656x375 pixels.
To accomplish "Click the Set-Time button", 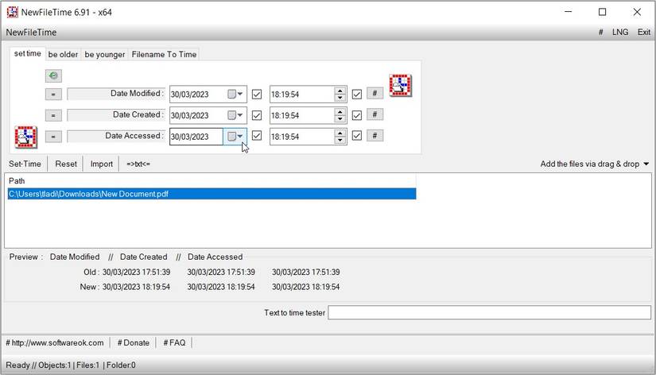I will 25,164.
